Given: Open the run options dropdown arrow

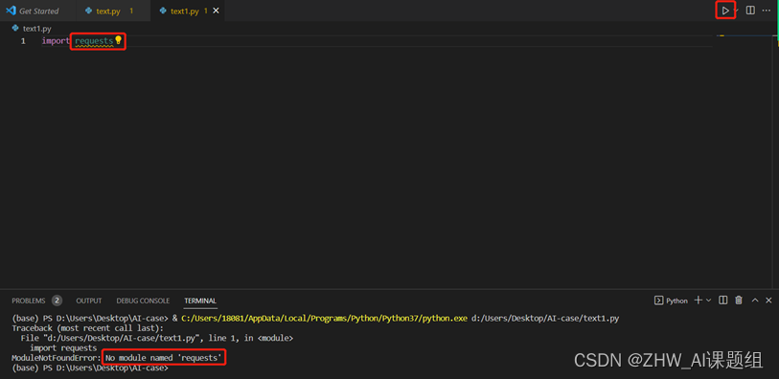Looking at the screenshot, I should [x=737, y=11].
